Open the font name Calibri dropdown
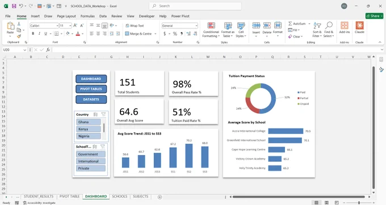 click(57, 26)
